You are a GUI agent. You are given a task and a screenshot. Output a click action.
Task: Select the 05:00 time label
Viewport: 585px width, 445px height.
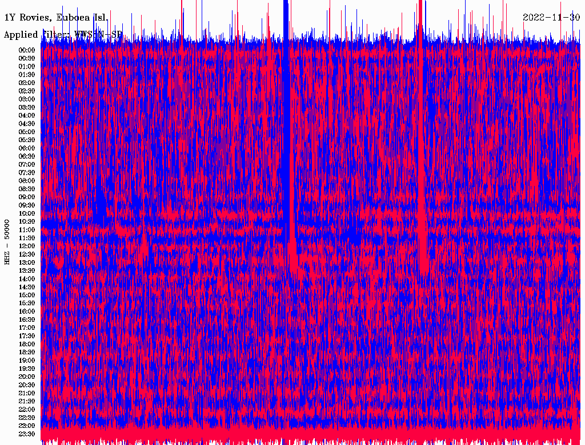pos(27,132)
